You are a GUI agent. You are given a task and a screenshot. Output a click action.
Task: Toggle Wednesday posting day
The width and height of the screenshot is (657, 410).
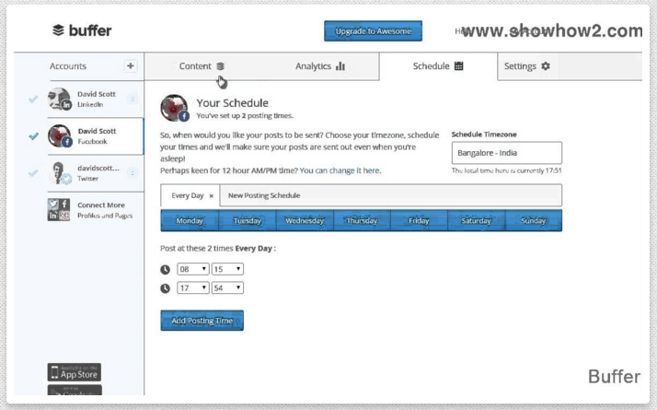click(305, 221)
